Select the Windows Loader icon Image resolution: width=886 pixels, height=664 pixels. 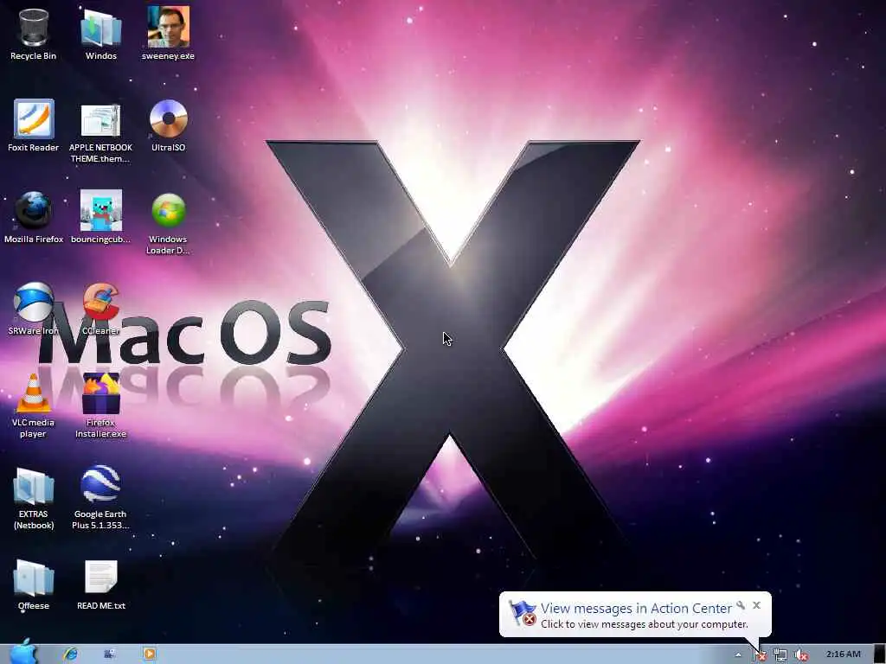tap(169, 211)
